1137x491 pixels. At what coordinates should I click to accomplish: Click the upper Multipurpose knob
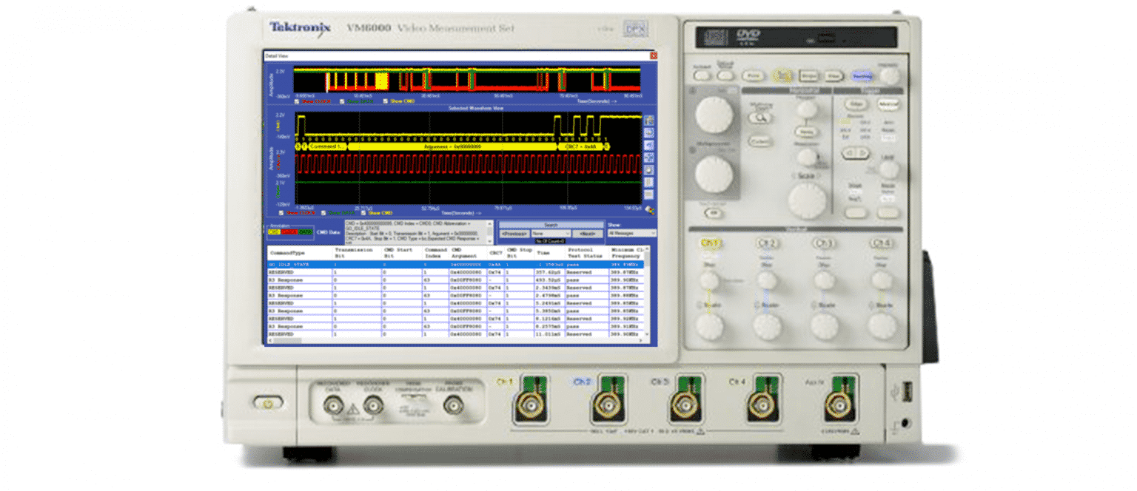click(714, 115)
